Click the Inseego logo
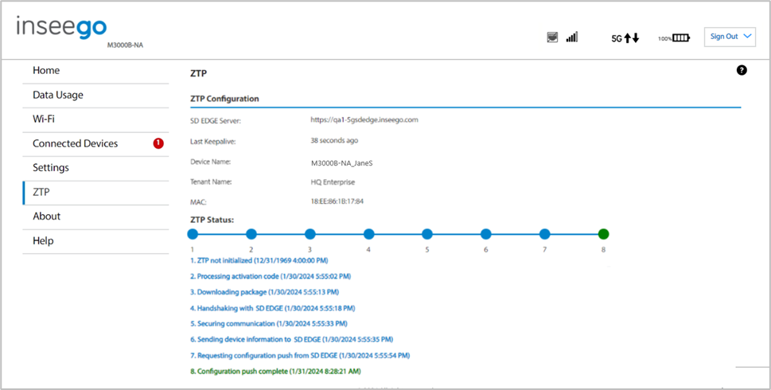The image size is (771, 390). pos(61,27)
